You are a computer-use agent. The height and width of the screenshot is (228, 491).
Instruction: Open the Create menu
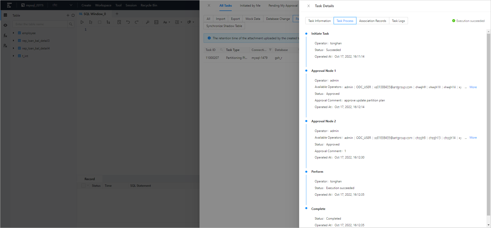pyautogui.click(x=86, y=5)
